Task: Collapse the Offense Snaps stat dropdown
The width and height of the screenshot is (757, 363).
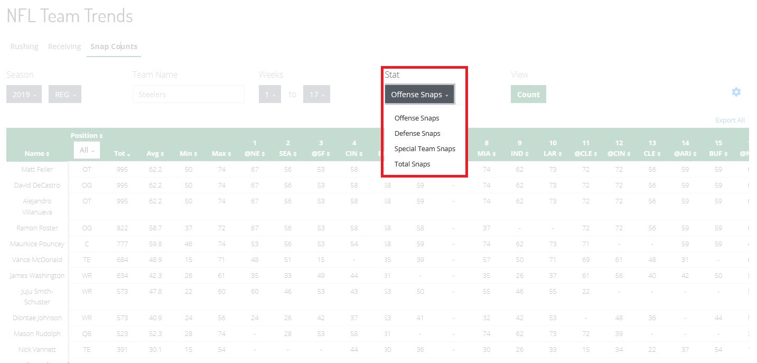Action: coord(419,95)
